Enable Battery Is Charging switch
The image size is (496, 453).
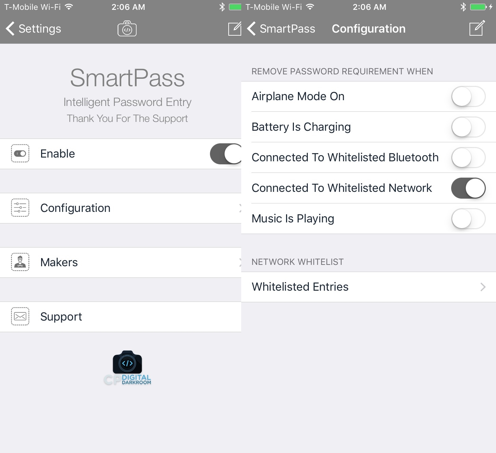(x=468, y=127)
